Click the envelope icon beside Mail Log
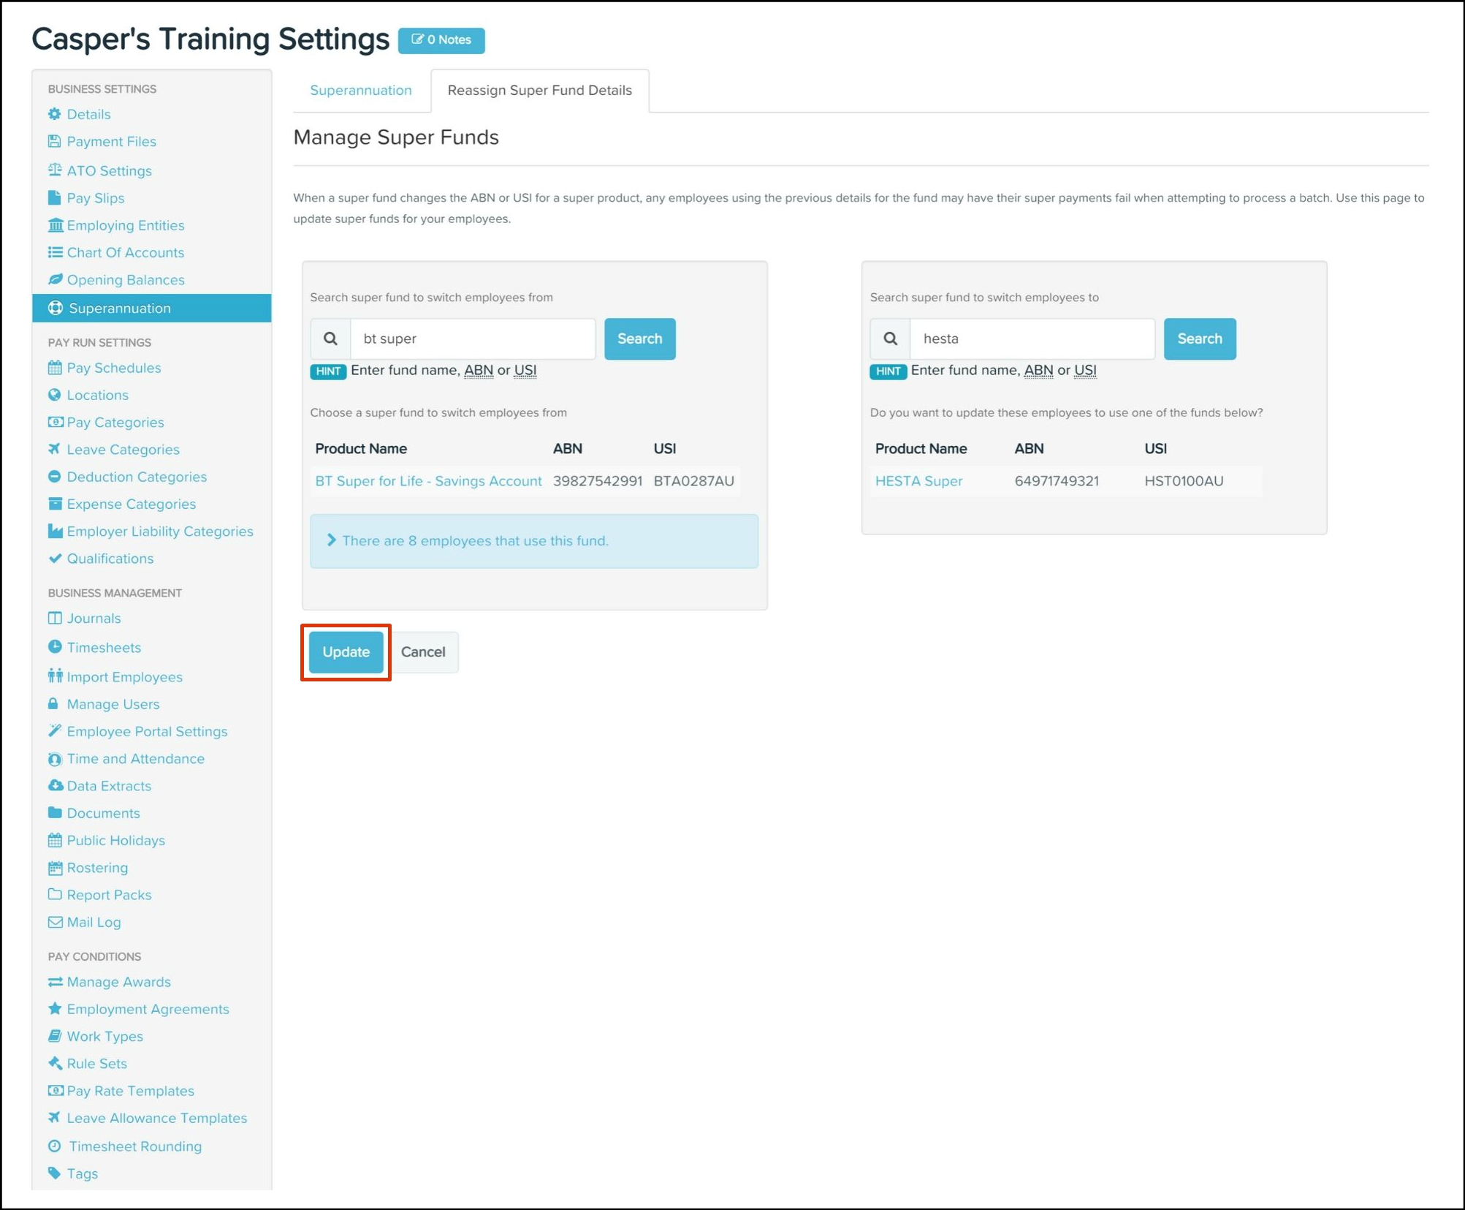 pyautogui.click(x=55, y=922)
